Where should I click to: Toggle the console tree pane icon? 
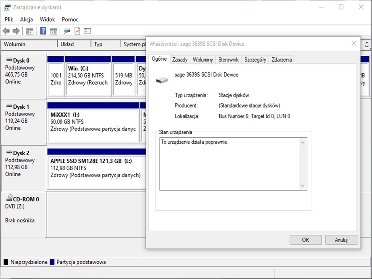(30, 31)
